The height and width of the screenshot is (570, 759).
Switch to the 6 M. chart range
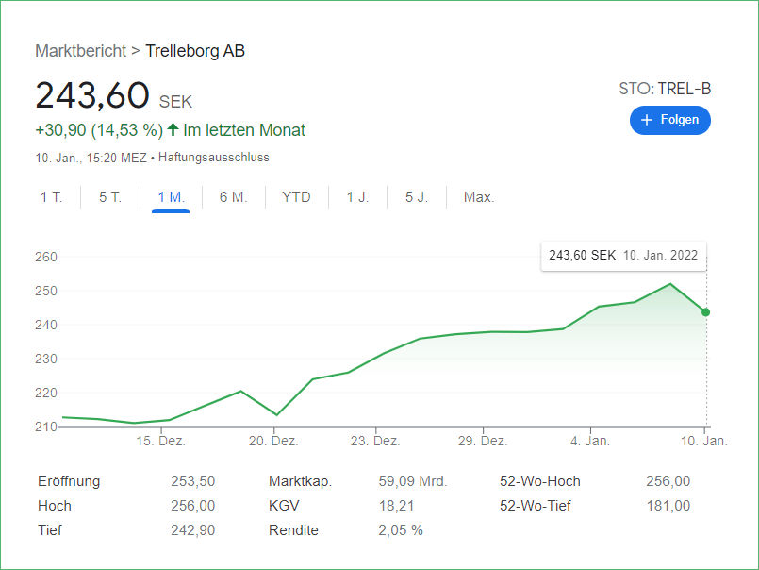tap(233, 197)
